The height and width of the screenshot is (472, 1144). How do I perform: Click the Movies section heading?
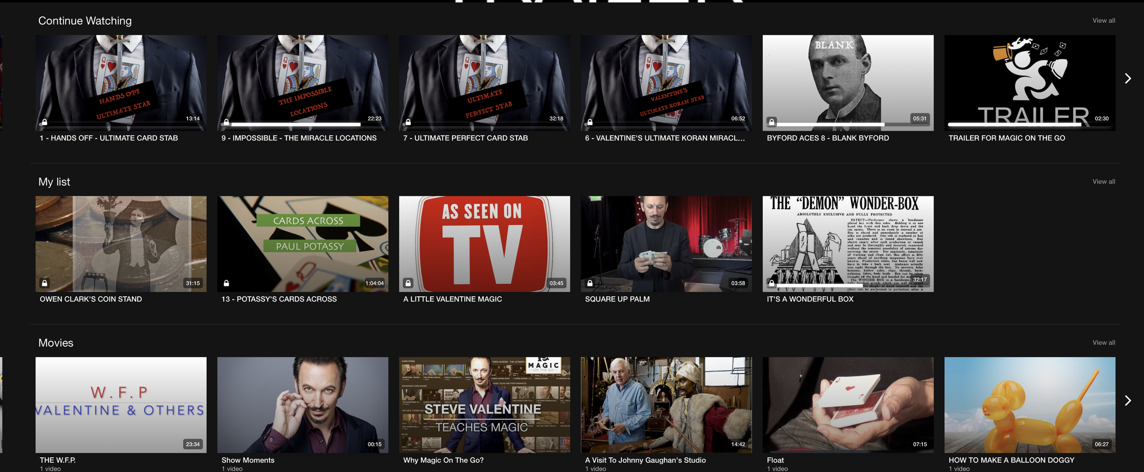pos(56,343)
